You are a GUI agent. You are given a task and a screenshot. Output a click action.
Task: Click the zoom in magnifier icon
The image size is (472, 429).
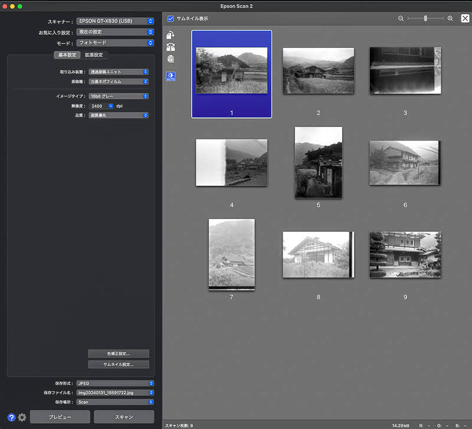[x=450, y=18]
